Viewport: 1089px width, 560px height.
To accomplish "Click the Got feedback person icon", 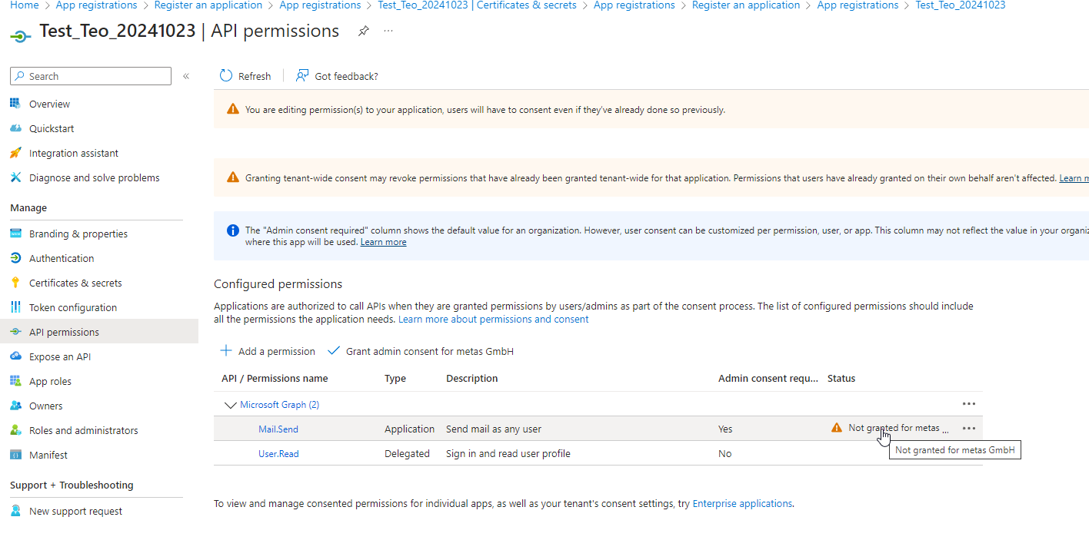I will tap(302, 75).
